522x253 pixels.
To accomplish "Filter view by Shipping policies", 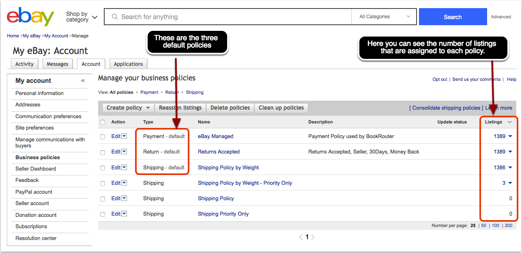I will 195,92.
